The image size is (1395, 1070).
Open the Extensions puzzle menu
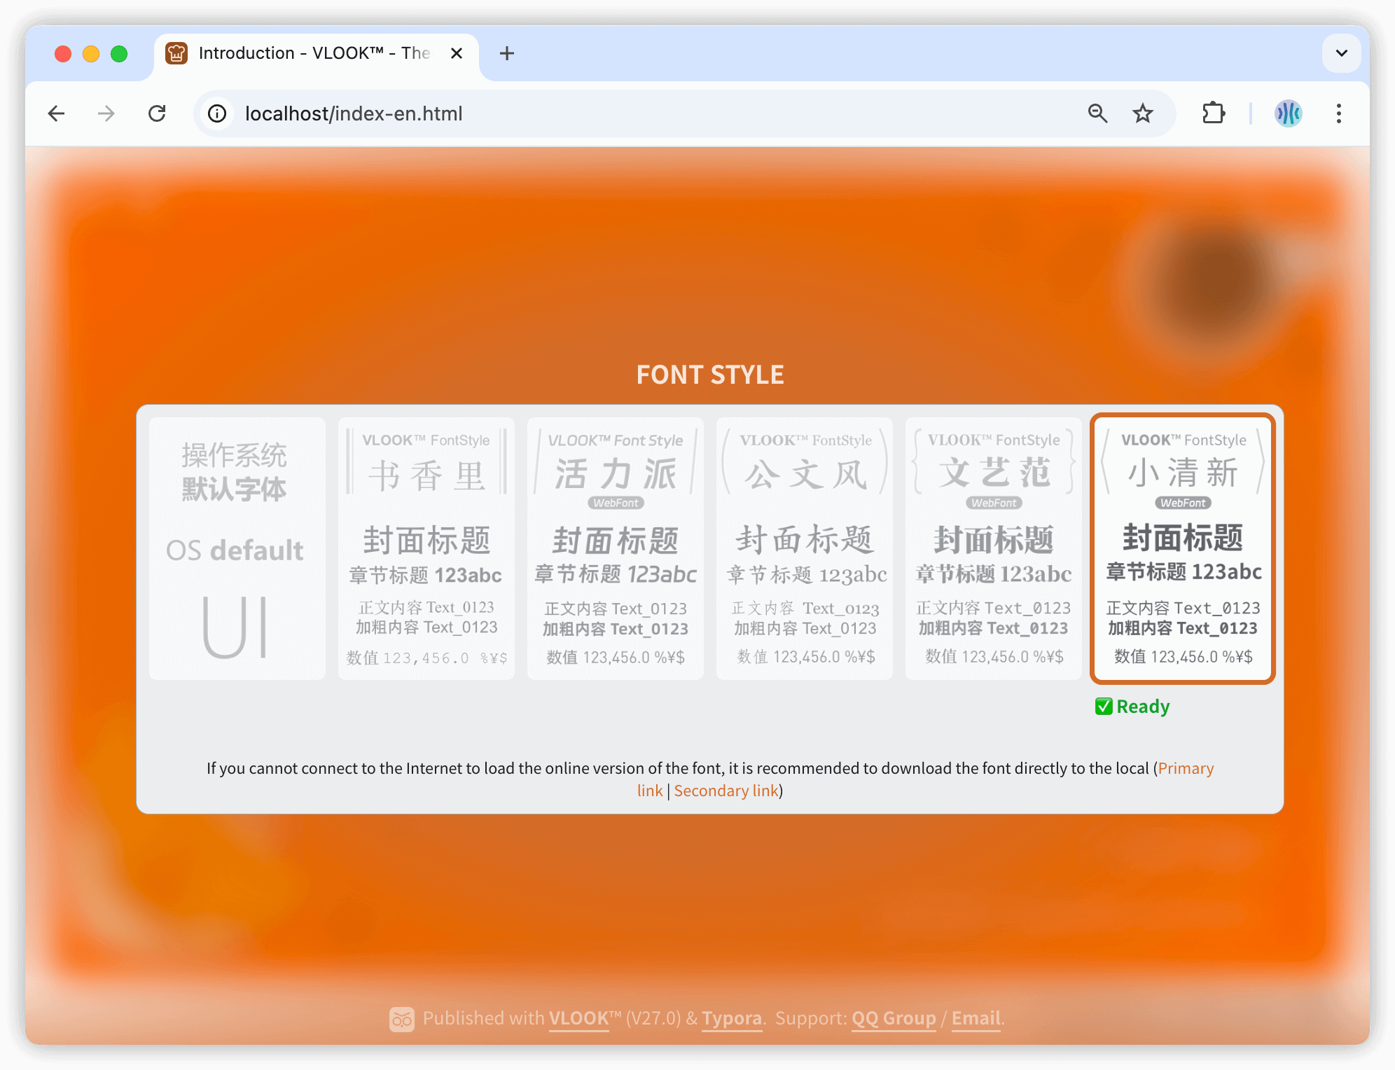1214,113
